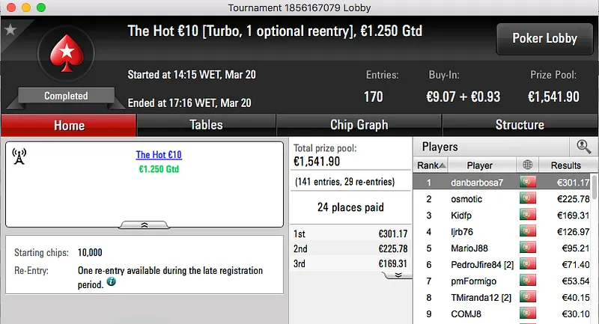Click the Player column header
Viewport: 599px width, 324px height.
pos(479,165)
